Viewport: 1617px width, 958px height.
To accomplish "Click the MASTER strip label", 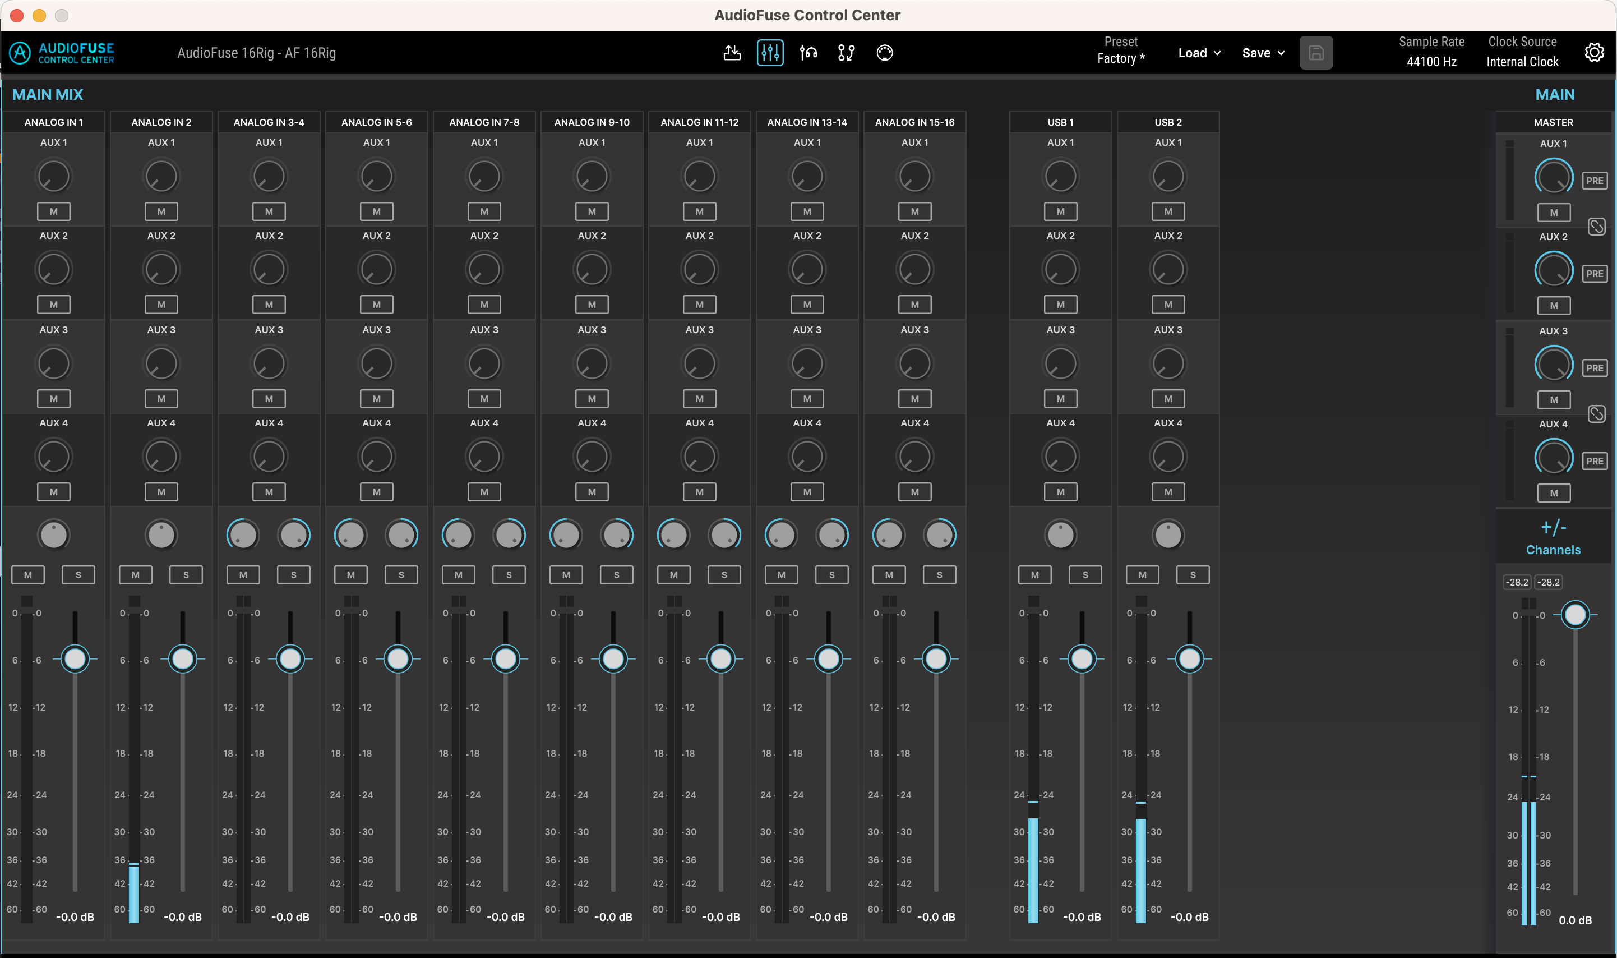I will tap(1553, 122).
